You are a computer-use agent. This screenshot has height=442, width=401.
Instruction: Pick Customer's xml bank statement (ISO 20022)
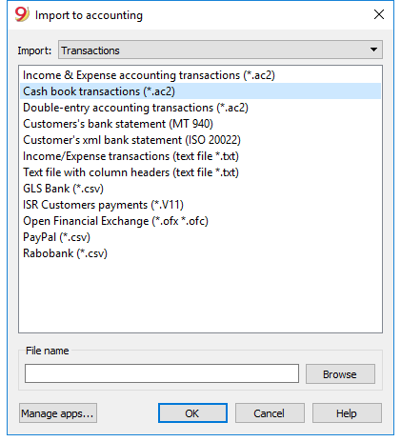click(200, 140)
